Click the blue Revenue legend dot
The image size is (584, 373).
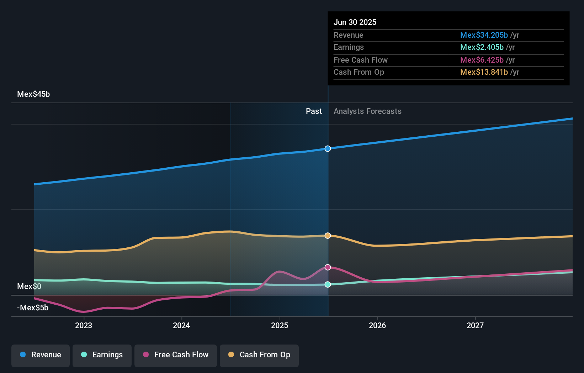[x=23, y=355]
